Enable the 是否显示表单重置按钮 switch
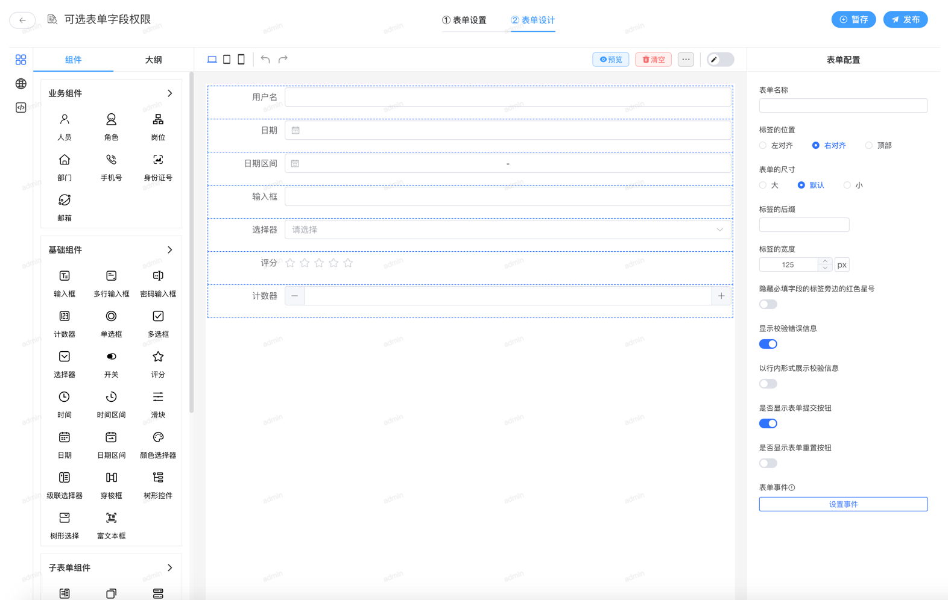The width and height of the screenshot is (948, 600). click(768, 463)
